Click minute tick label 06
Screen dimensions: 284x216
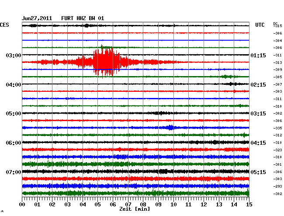[113, 204]
